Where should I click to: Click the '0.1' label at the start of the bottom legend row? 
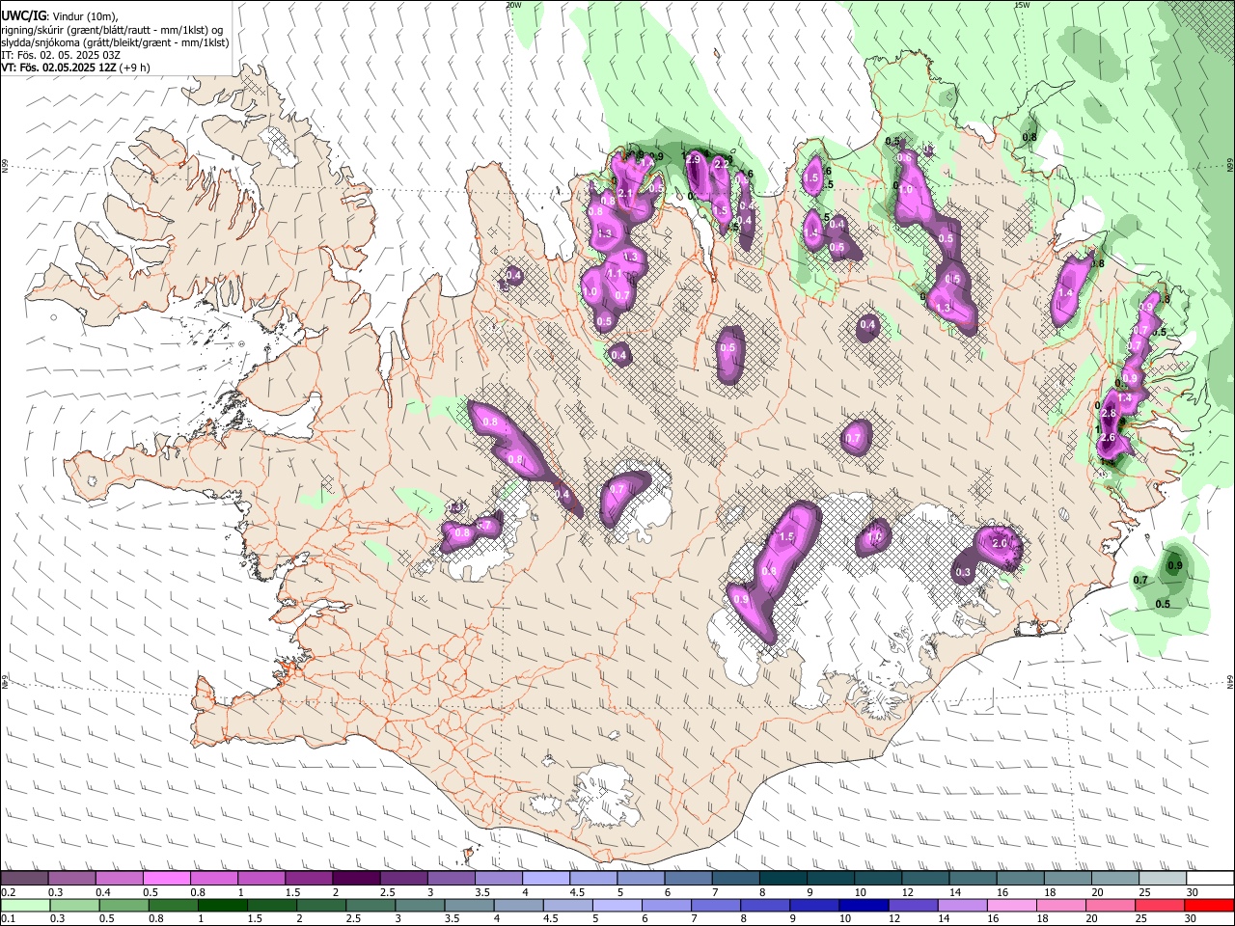tap(8, 919)
